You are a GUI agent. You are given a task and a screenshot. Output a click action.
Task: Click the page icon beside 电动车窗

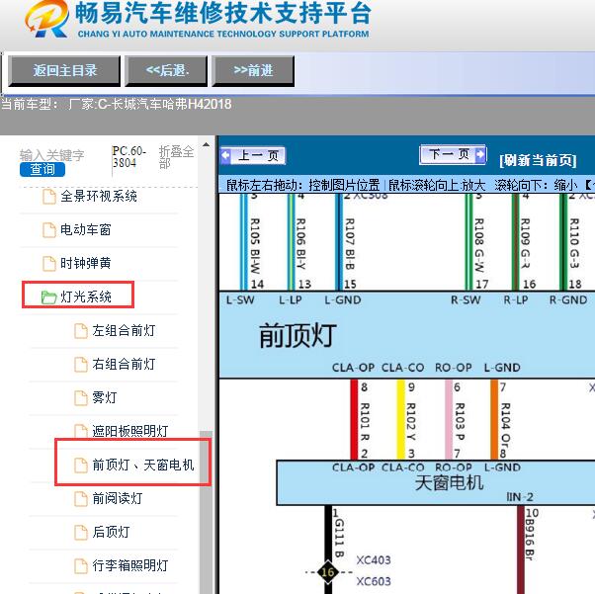49,229
